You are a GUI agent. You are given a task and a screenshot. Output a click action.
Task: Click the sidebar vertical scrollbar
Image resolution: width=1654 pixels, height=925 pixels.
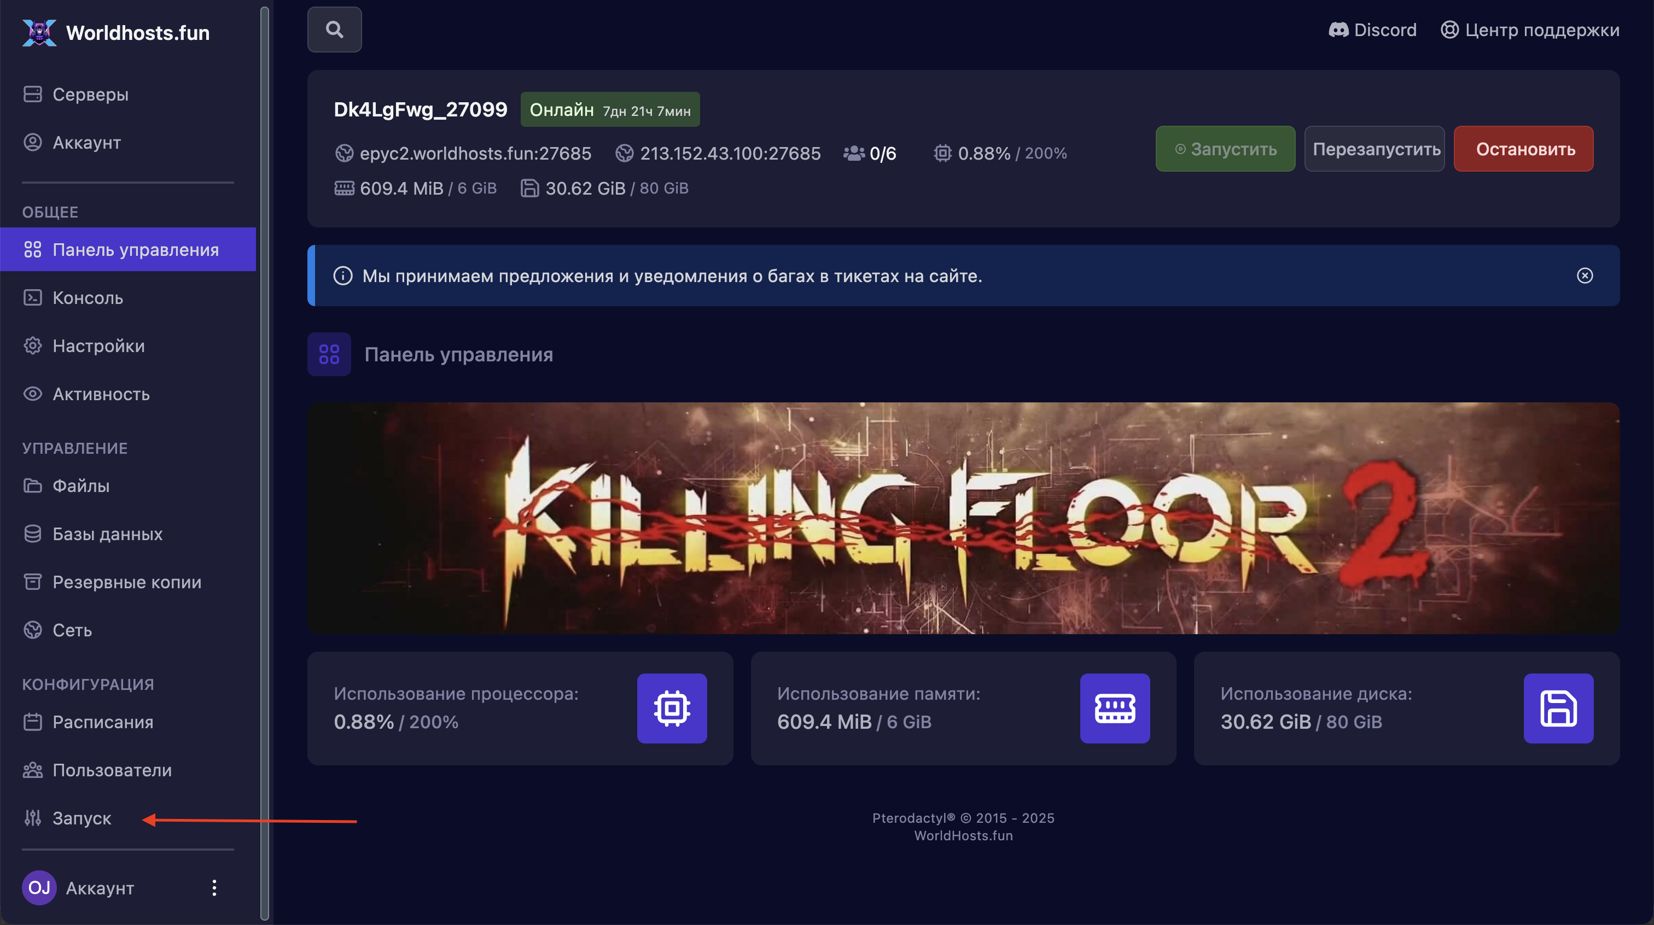pos(264,462)
